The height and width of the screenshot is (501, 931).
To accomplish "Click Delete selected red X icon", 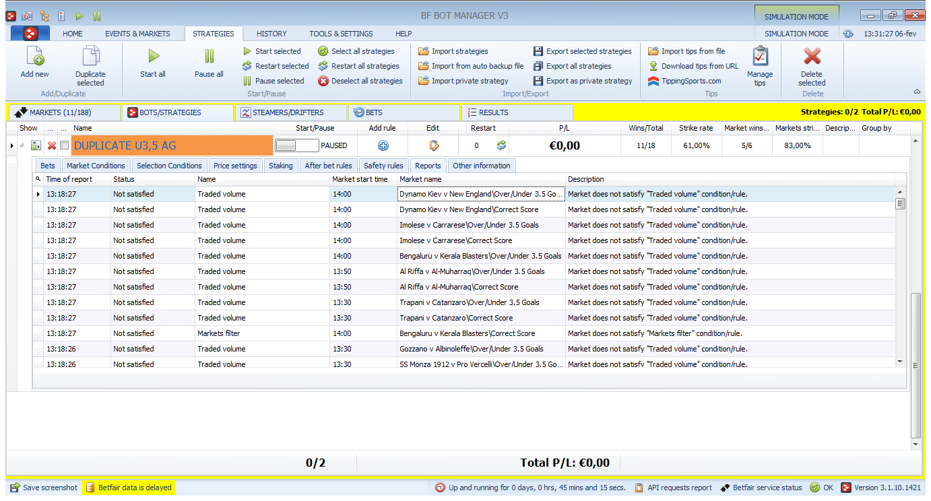I will (812, 57).
